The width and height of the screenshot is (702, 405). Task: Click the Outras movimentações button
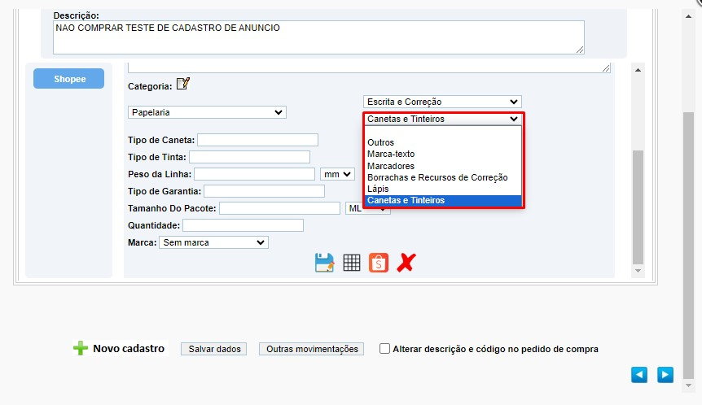312,349
